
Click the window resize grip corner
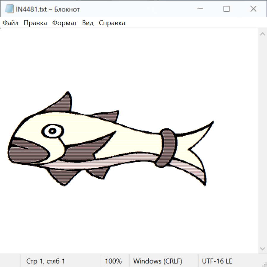pos(264,264)
